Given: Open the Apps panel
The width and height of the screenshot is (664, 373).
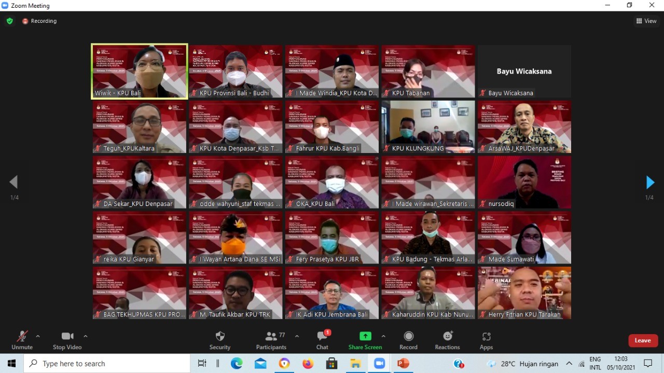Looking at the screenshot, I should pos(486,340).
